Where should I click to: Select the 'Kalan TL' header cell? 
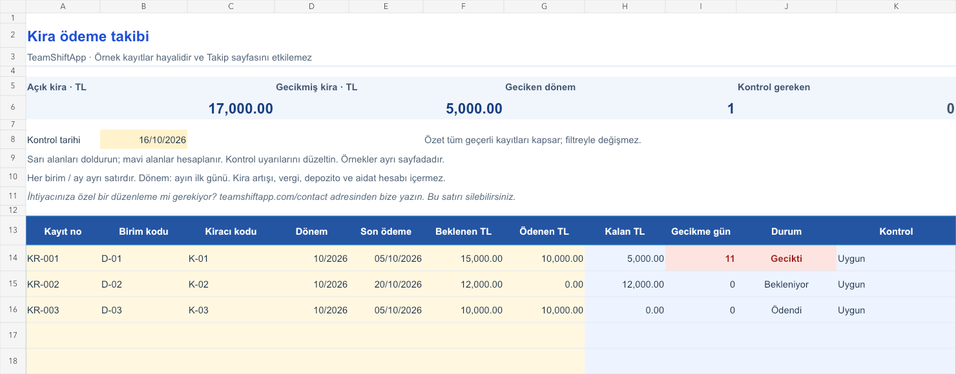click(x=625, y=231)
